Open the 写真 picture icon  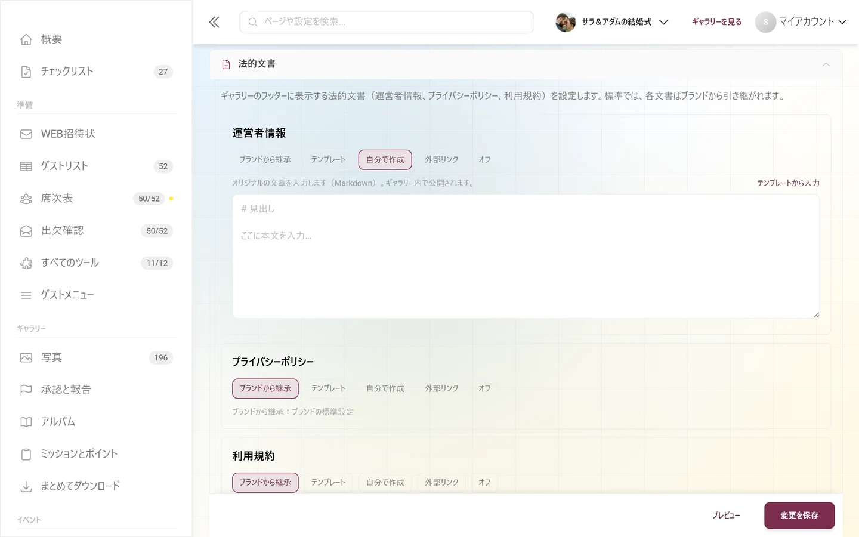26,358
